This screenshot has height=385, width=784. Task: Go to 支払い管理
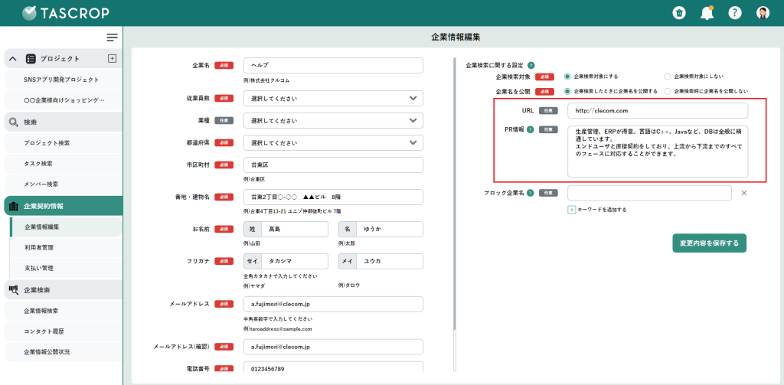[x=66, y=268]
